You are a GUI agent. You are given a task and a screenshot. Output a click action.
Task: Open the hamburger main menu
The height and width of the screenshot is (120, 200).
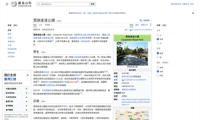7,4
